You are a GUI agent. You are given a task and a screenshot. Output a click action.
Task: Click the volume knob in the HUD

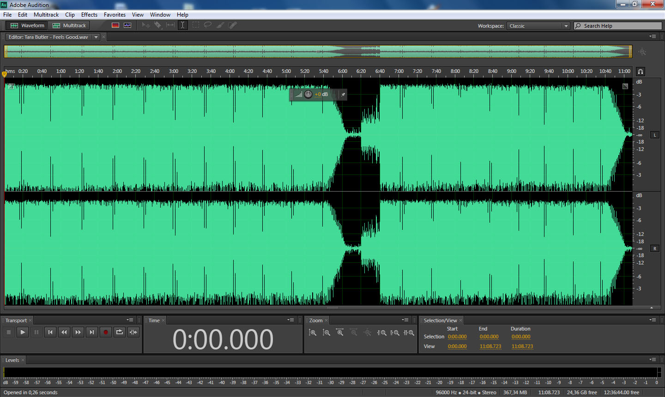[x=308, y=95]
